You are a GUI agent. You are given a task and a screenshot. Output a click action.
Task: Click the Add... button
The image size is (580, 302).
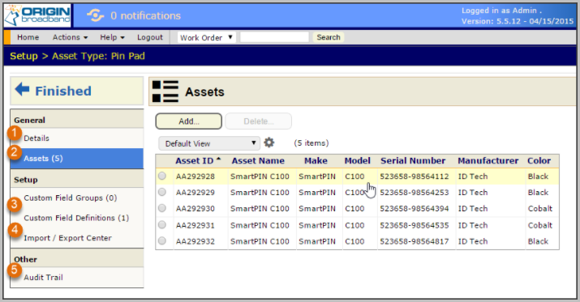[x=189, y=121]
